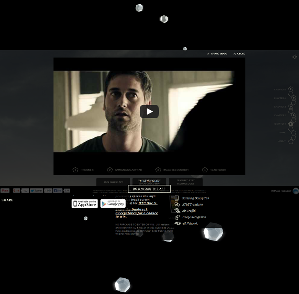Image resolution: width=299 pixels, height=294 pixels.
Task: Open Chapter 5 pentagon play icon
Action: pos(291,89)
